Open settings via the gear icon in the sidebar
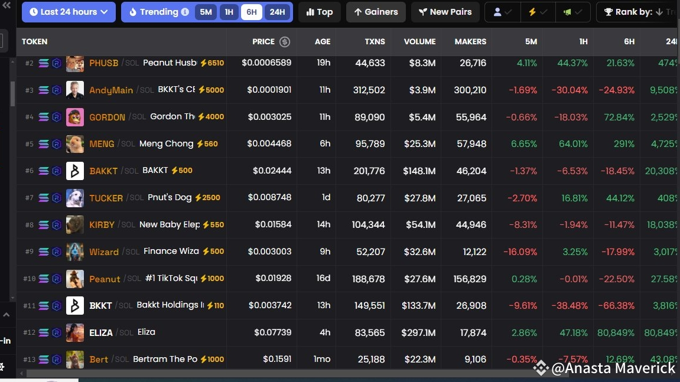The width and height of the screenshot is (680, 382). pyautogui.click(x=2, y=366)
